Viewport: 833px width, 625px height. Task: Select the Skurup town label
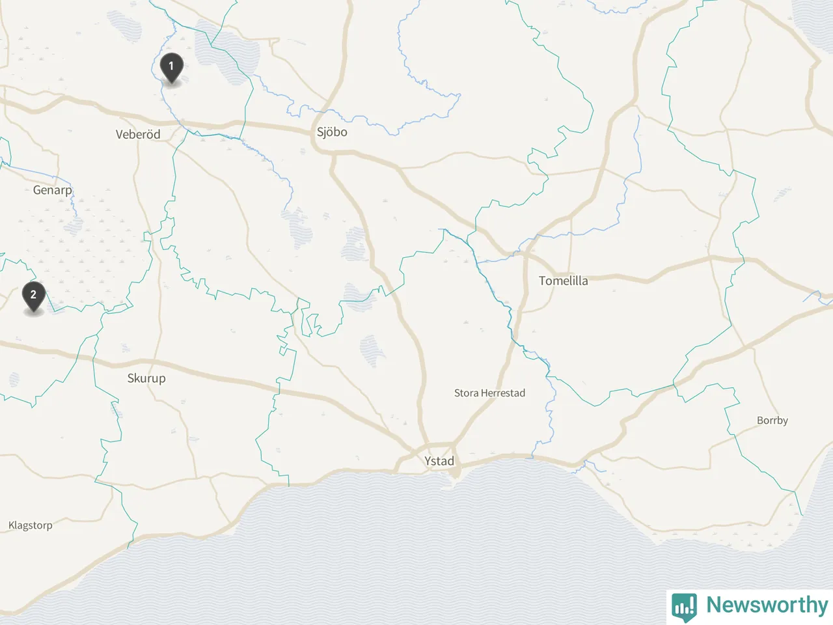click(146, 378)
